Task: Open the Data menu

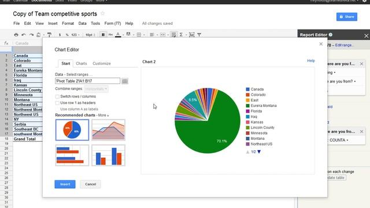Action: point(82,23)
